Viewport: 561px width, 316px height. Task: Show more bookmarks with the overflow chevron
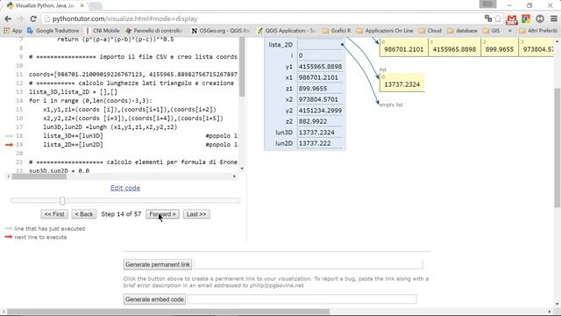click(x=510, y=31)
